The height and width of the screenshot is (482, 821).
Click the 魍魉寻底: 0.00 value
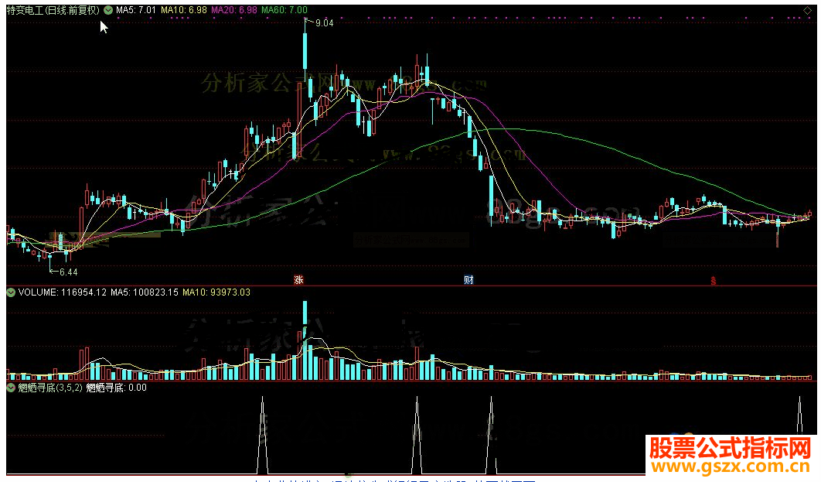pos(116,388)
